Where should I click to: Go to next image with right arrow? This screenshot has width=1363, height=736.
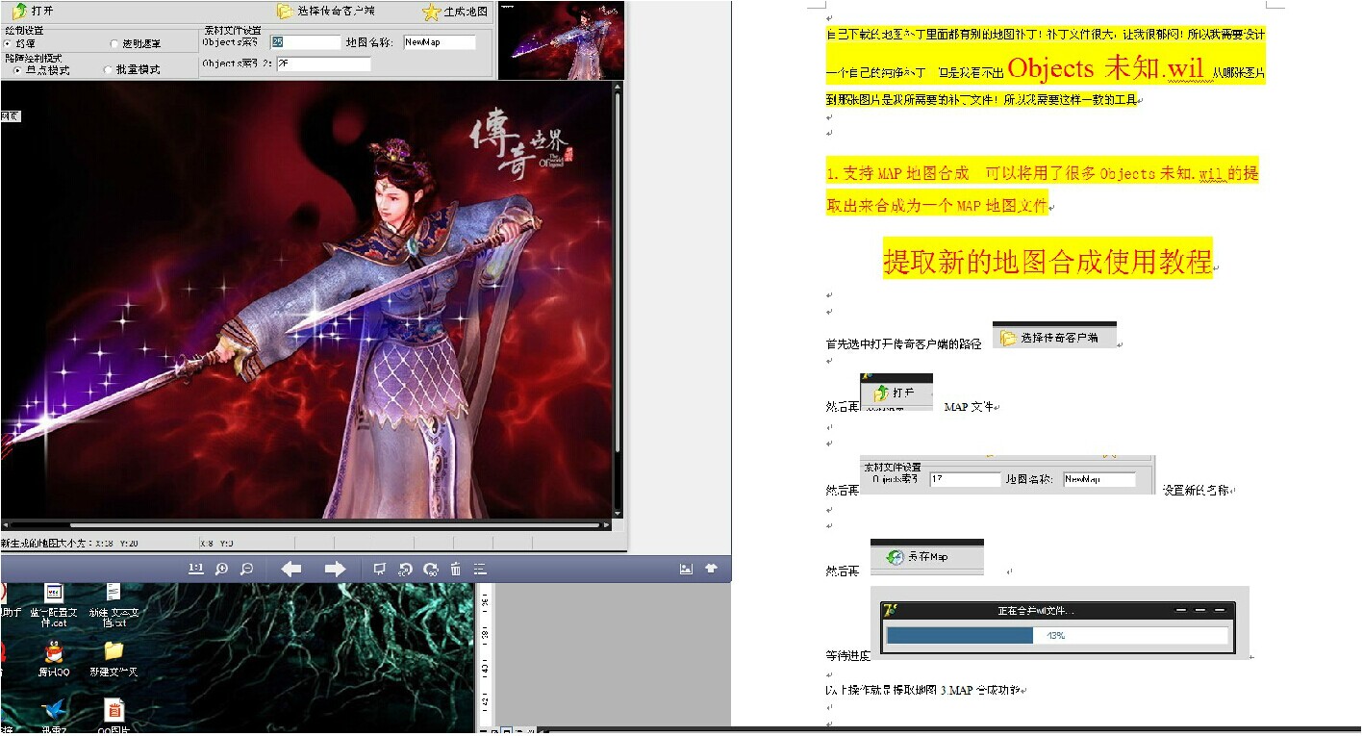[334, 570]
